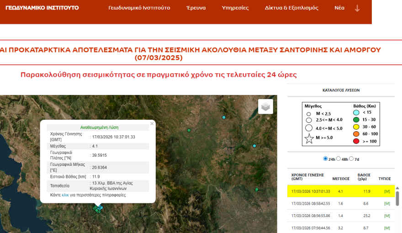
Task: Select the 17/03/2026 07:56:44.56 catalog row
Action: click(341, 228)
